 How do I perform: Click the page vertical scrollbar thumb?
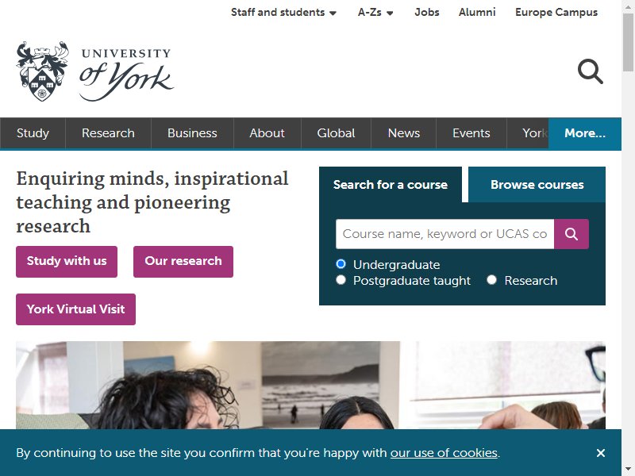[628, 43]
